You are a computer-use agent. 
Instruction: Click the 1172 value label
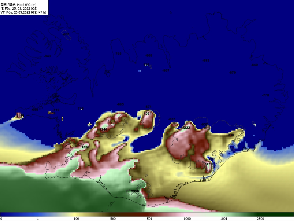pyautogui.click(x=208, y=164)
